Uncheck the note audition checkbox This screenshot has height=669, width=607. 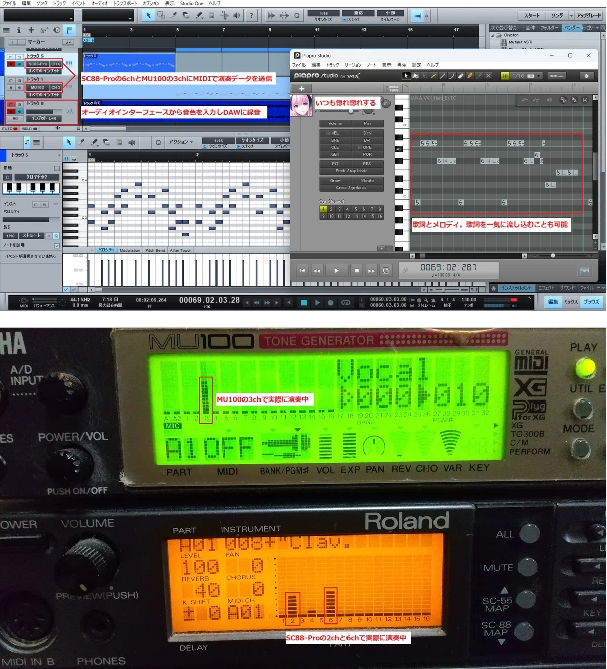[57, 246]
